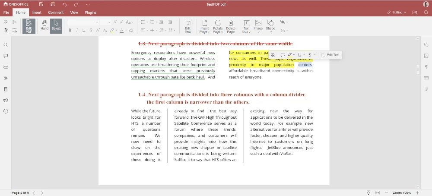Open highlight color dropdown arrow in ribbon
The height and width of the screenshot is (196, 432).
tap(116, 30)
